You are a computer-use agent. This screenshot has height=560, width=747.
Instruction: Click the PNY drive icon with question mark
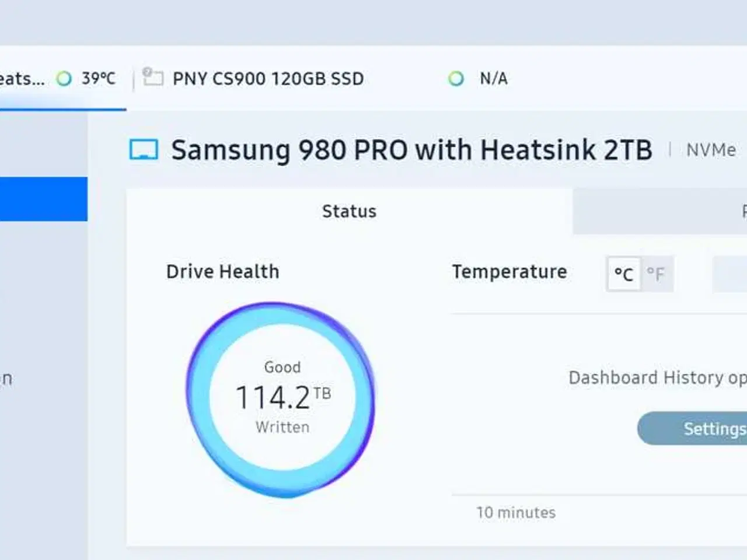pos(152,78)
